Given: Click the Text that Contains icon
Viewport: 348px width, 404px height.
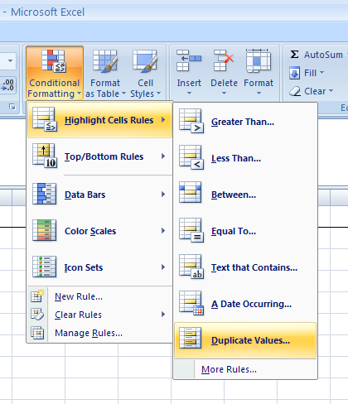Looking at the screenshot, I should click(191, 267).
